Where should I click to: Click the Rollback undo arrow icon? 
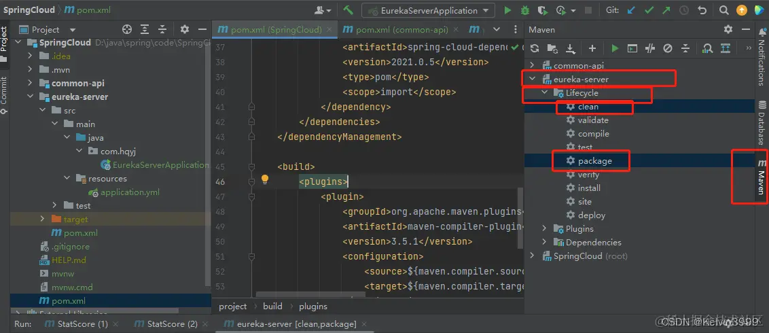[702, 10]
